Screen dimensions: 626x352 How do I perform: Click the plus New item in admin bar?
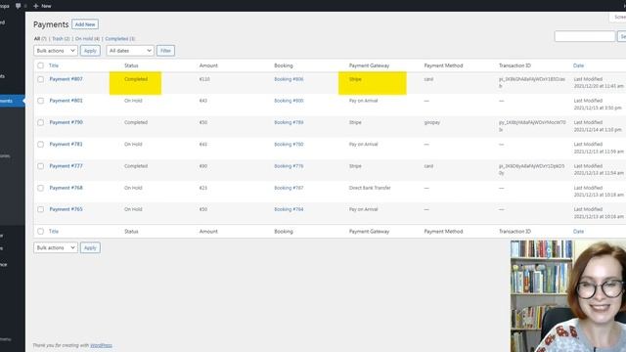tap(42, 6)
